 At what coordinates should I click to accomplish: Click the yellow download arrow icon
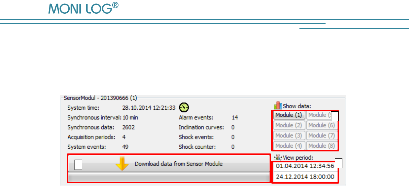[122, 163]
